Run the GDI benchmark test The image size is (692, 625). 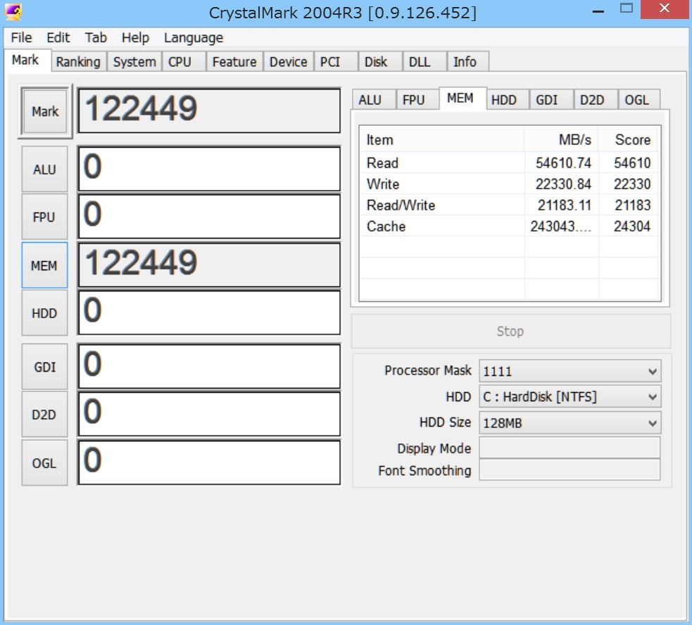click(x=44, y=367)
